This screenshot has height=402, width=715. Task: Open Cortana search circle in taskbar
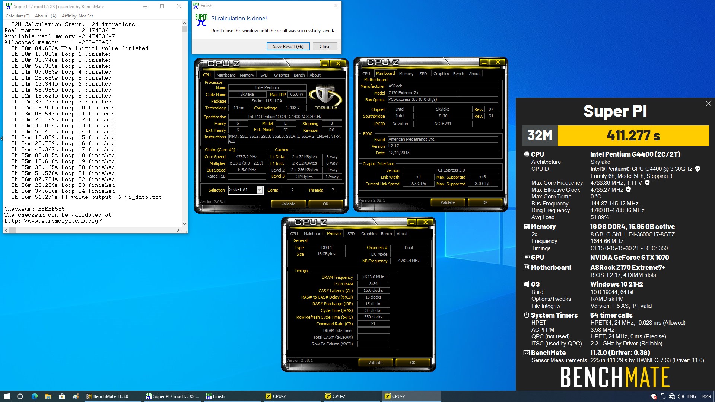click(x=20, y=396)
